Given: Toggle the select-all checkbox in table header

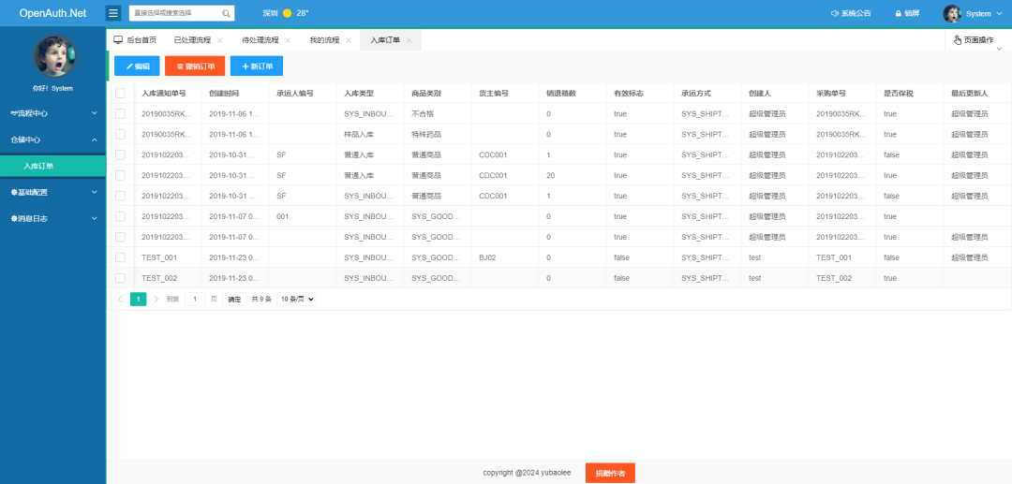Looking at the screenshot, I should tap(120, 94).
